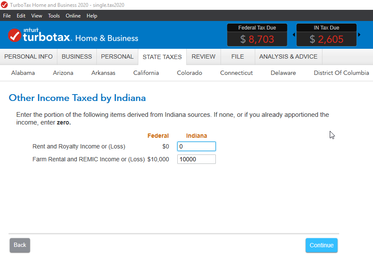Image resolution: width=373 pixels, height=261 pixels.
Task: Open the Tools menu
Action: [x=54, y=16]
